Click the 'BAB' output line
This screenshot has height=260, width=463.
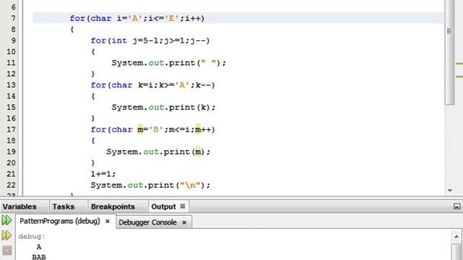39,257
